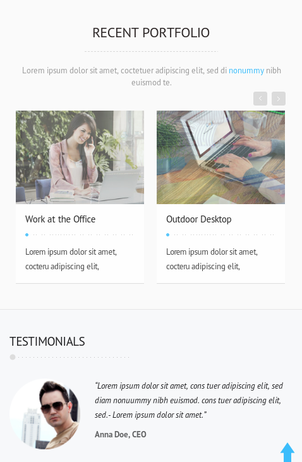Click the Recent Portfolio heading
The image size is (302, 462).
click(151, 33)
